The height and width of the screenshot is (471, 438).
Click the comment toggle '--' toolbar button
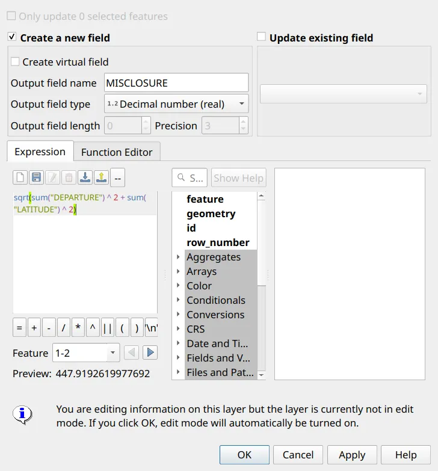point(118,177)
